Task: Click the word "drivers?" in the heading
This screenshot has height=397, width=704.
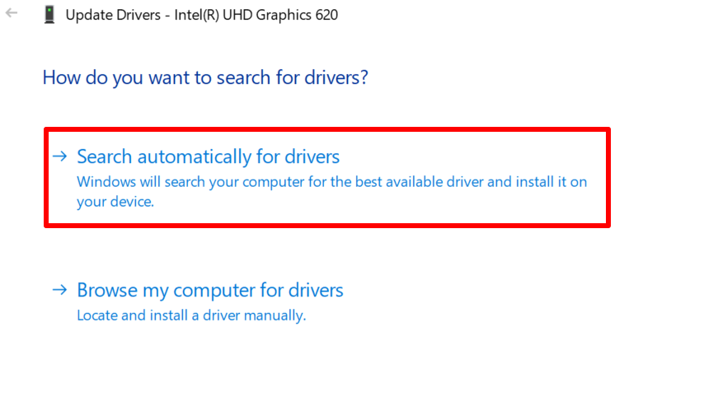Action: [x=336, y=78]
